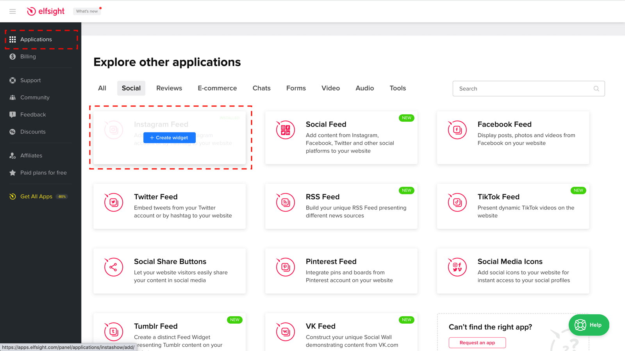The width and height of the screenshot is (625, 351).
Task: Click the Pinterest Feed icon
Action: [x=285, y=267]
